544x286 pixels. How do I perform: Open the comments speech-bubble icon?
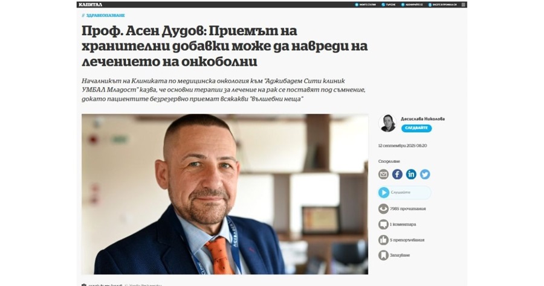tap(383, 224)
